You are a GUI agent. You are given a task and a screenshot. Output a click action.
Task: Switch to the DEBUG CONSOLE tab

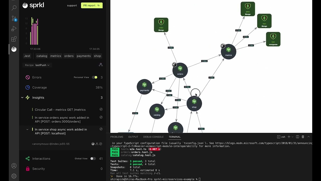(x=153, y=137)
